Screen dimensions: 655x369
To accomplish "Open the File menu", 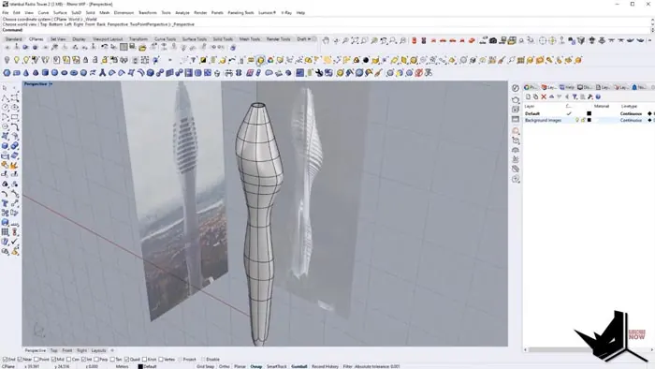I will (x=6, y=13).
